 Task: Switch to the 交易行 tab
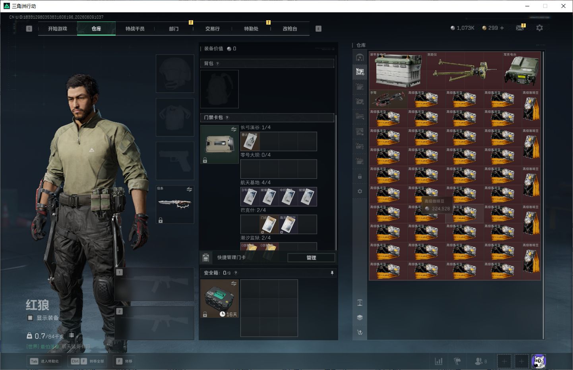tap(212, 29)
